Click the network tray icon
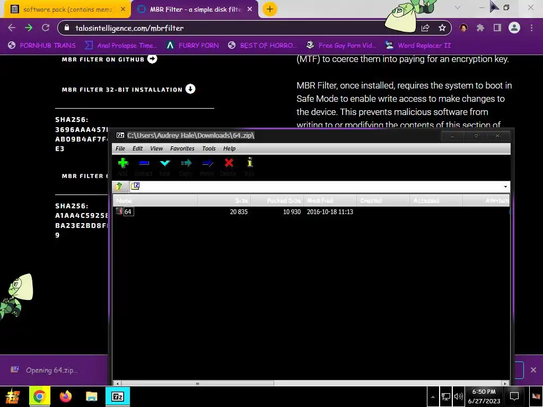The height and width of the screenshot is (407, 543). (x=445, y=396)
